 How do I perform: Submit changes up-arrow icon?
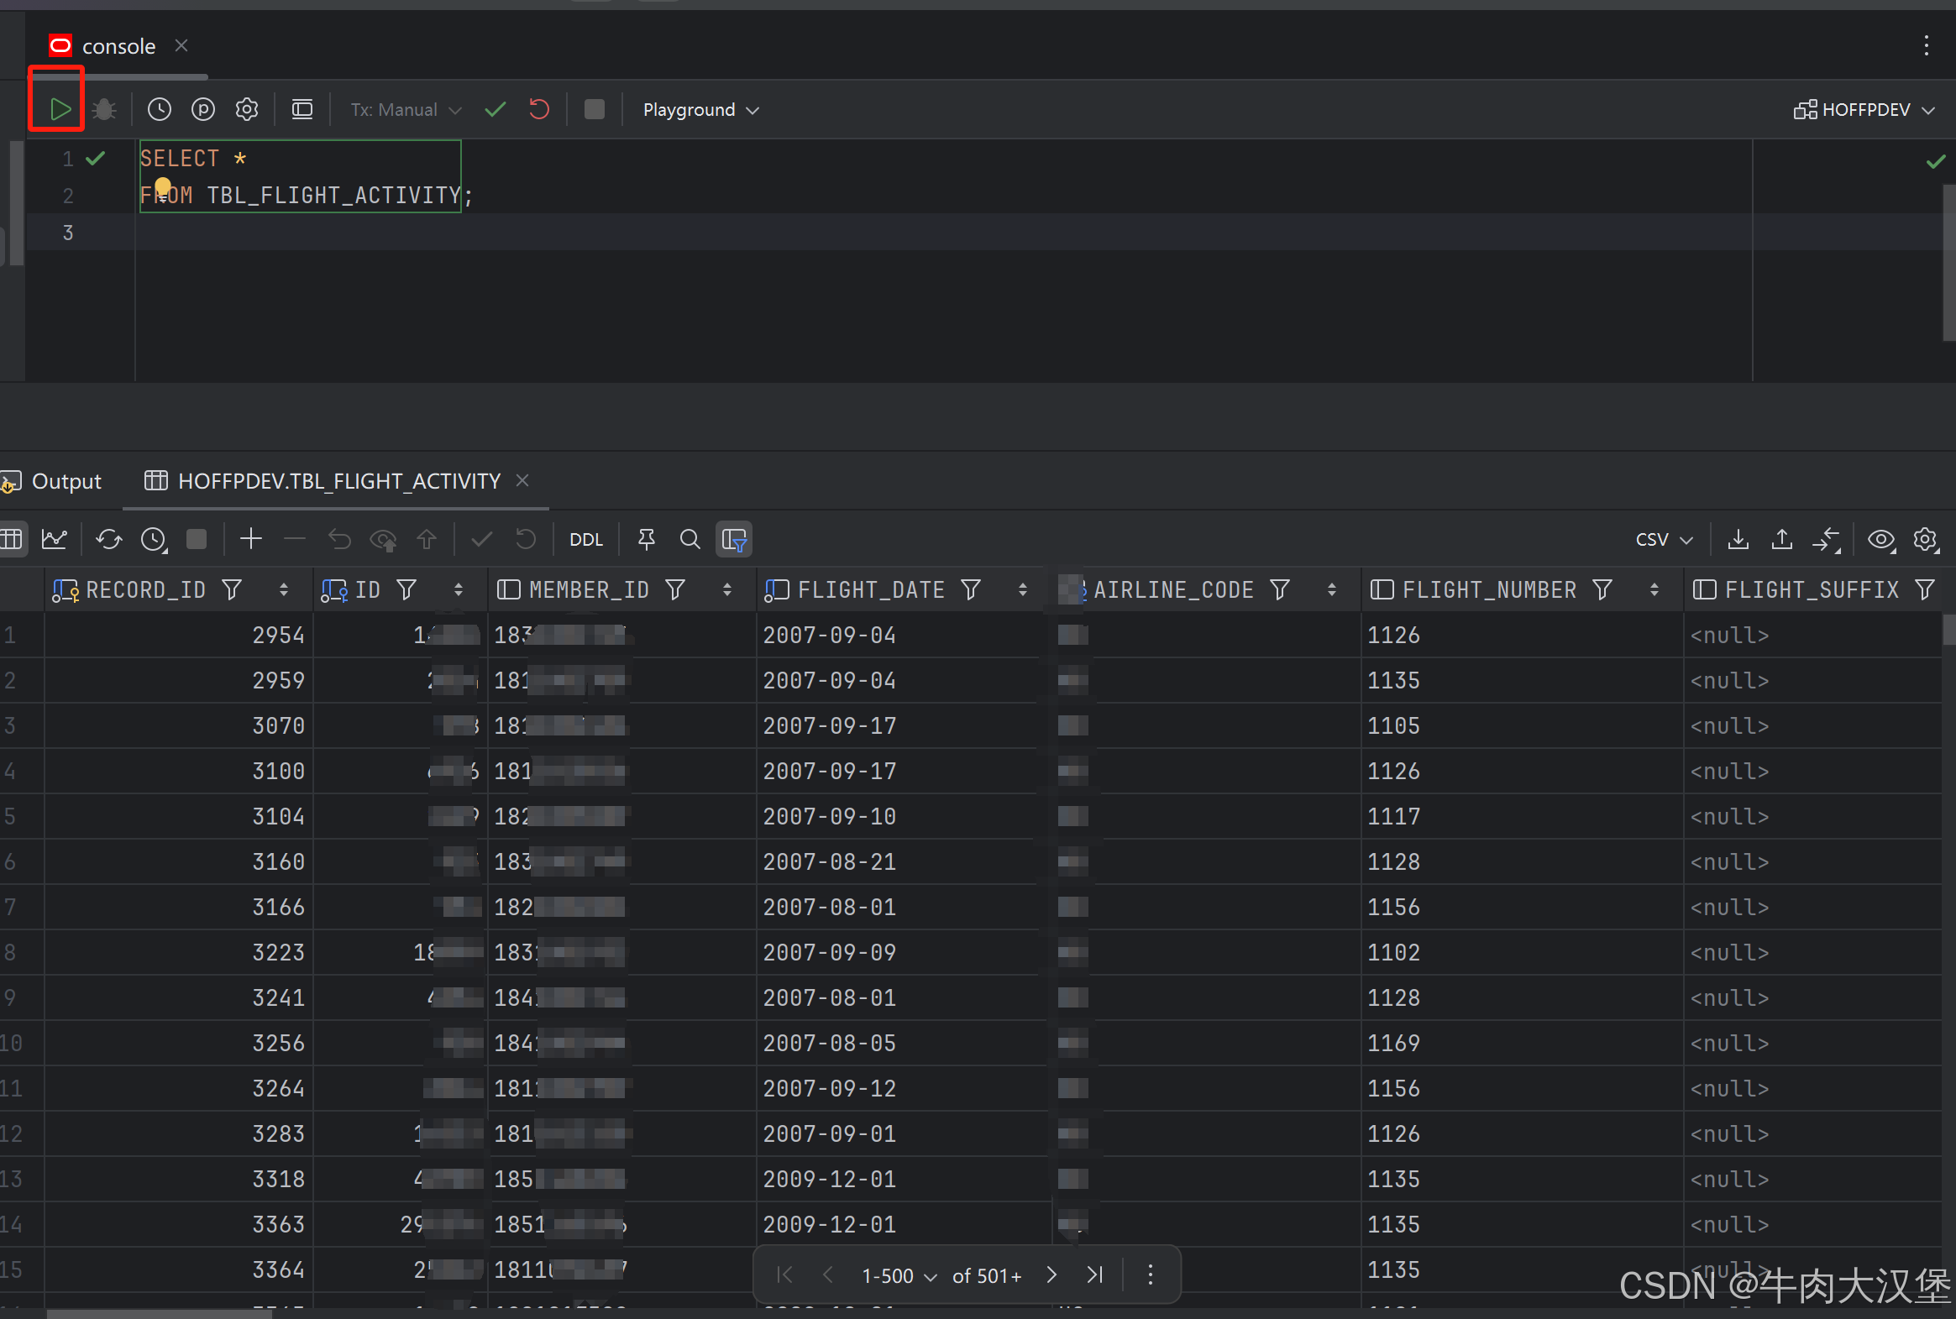pos(427,539)
